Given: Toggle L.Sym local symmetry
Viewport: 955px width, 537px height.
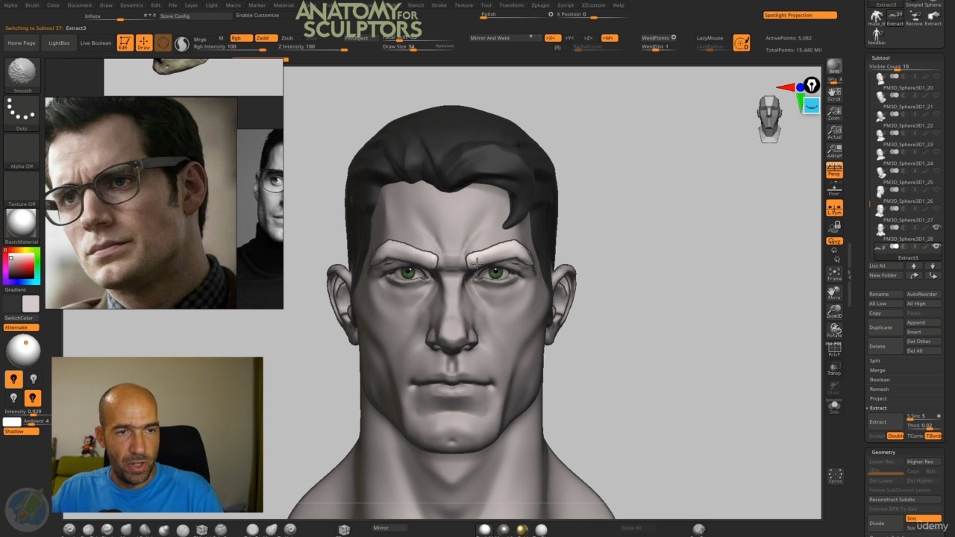Looking at the screenshot, I should [834, 209].
